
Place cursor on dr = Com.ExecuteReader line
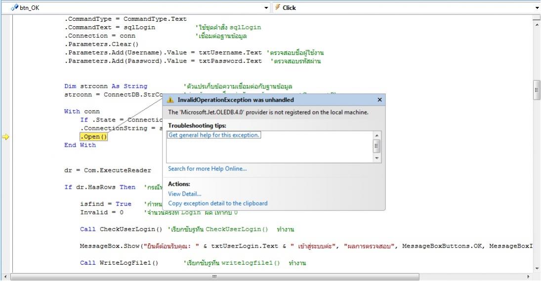point(108,170)
